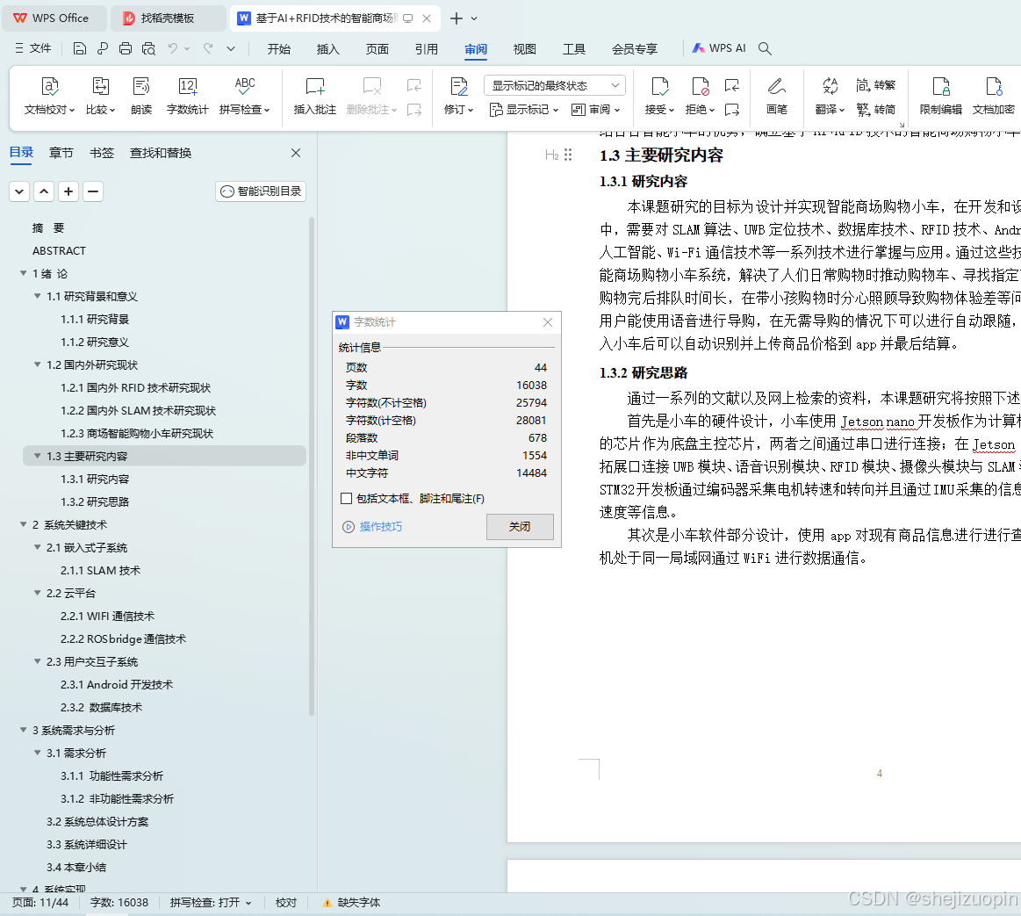Collapse the 2.3 用户交互子系统 node
1021x916 pixels.
click(x=37, y=661)
